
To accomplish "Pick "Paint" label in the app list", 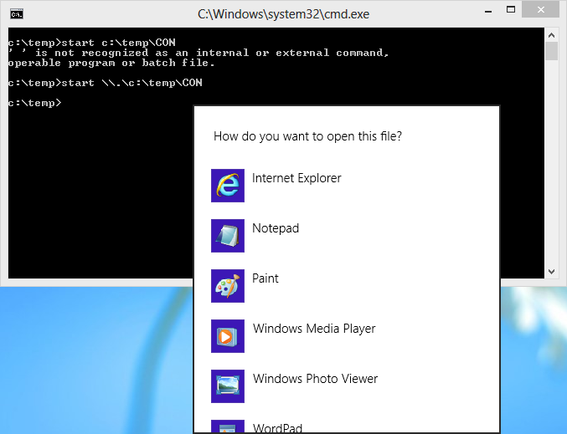I will [265, 278].
